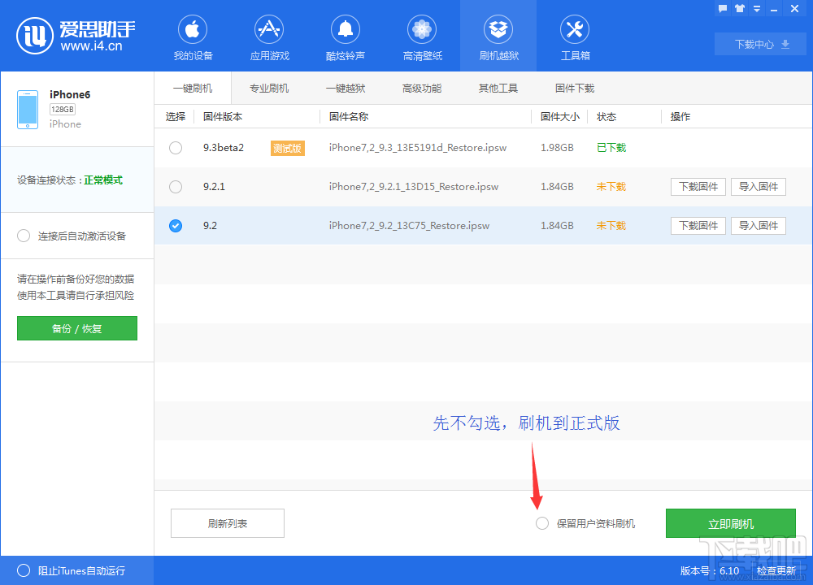Viewport: 813px width, 585px height.
Task: Open 应用游戏 (Apps & Games) section
Action: click(269, 37)
